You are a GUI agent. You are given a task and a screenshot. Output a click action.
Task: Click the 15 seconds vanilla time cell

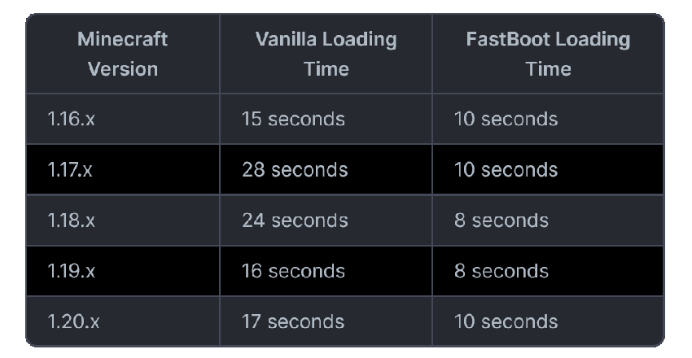tap(293, 119)
